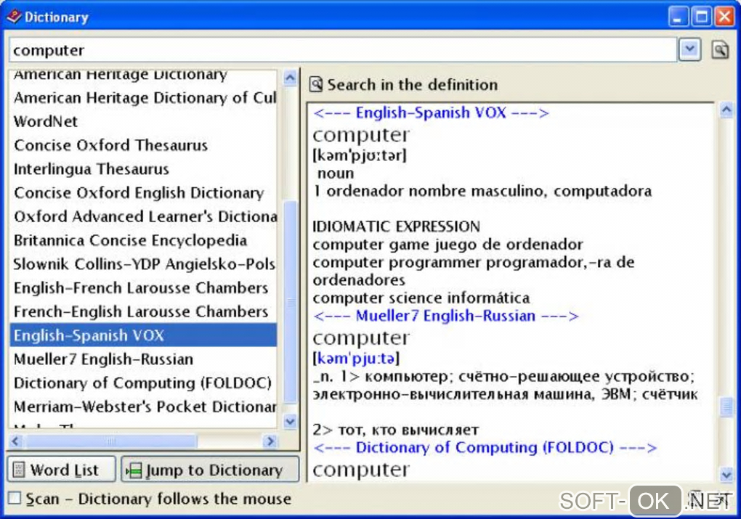Select American Heritage Dictionary of Cul entry
The height and width of the screenshot is (519, 741).
(142, 98)
